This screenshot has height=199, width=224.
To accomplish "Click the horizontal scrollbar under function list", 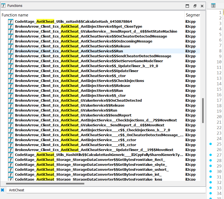I will [x=44, y=183].
